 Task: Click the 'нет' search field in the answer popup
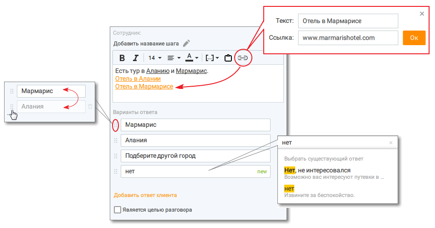[333, 142]
